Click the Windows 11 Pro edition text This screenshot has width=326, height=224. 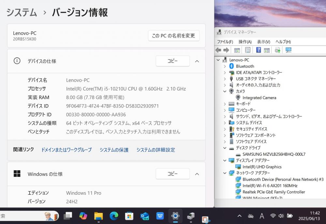point(83,193)
